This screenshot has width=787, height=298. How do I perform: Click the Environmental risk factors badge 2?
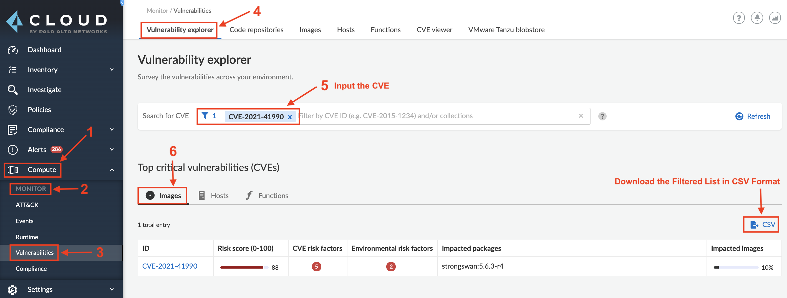point(391,267)
